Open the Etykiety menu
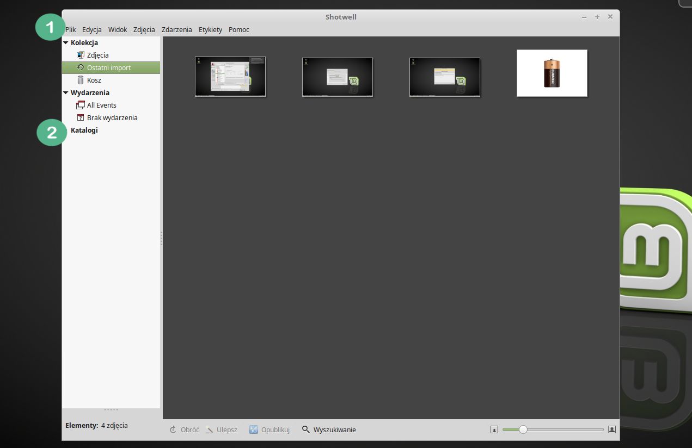 (211, 29)
